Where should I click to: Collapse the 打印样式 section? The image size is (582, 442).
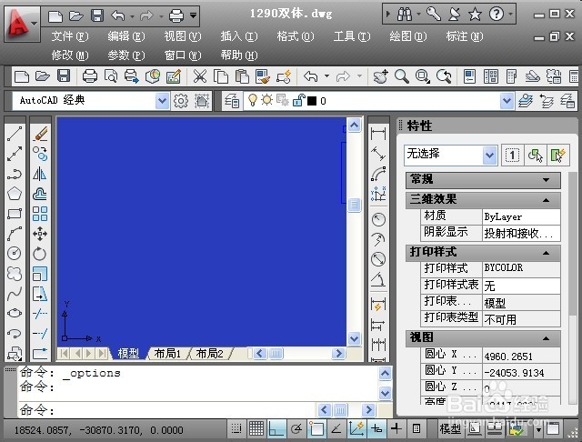pyautogui.click(x=546, y=253)
